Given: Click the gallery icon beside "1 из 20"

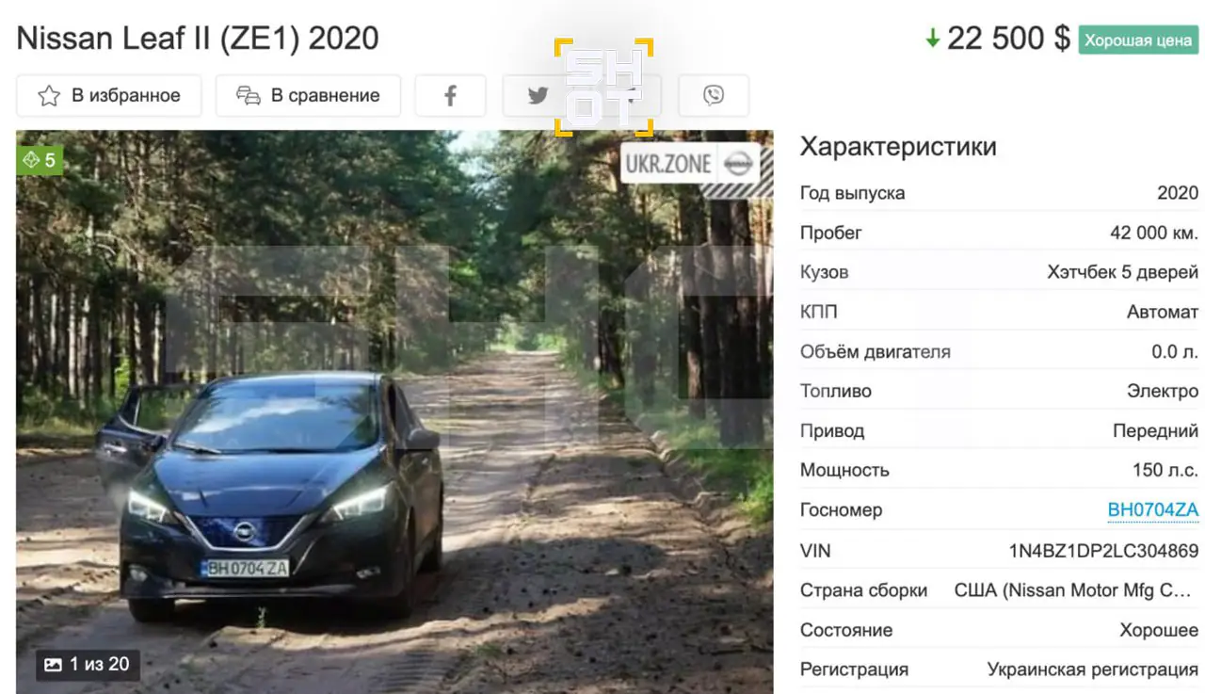Looking at the screenshot, I should (54, 665).
